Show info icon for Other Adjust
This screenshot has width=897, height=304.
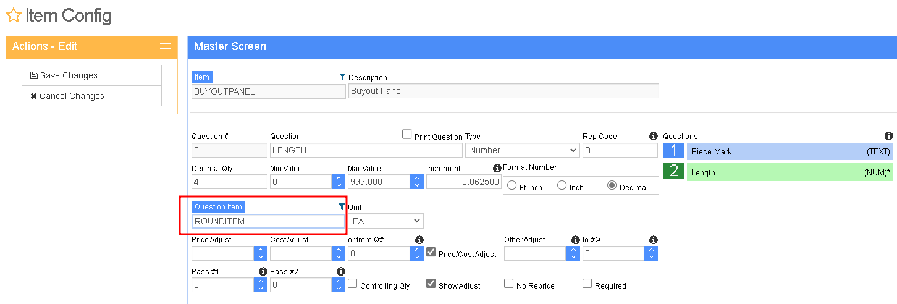[x=576, y=239]
